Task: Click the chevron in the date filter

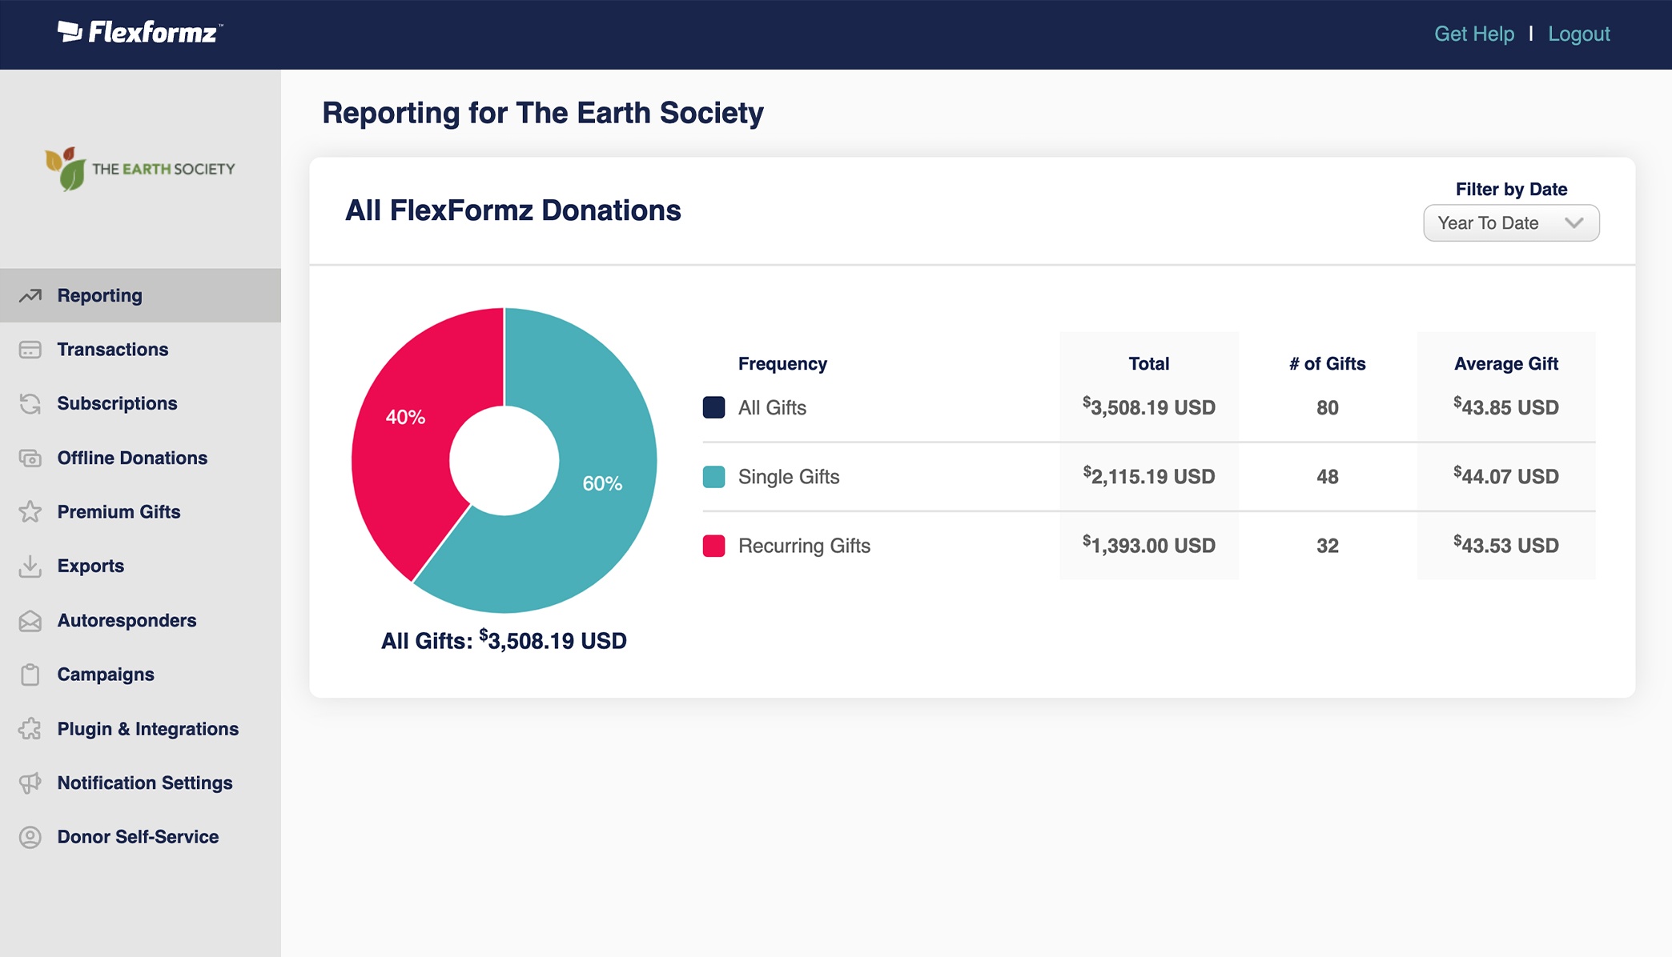Action: point(1574,223)
